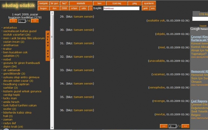Open author miel profile

pyautogui.click(x=162, y=47)
